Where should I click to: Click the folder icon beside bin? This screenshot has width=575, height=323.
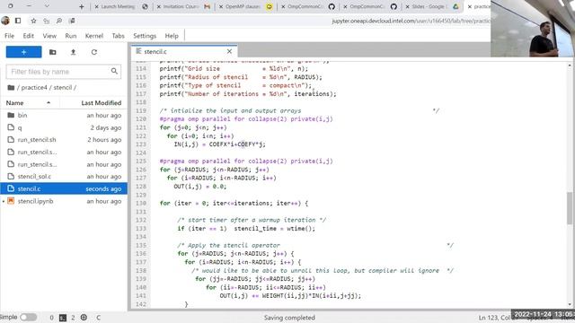click(x=11, y=115)
